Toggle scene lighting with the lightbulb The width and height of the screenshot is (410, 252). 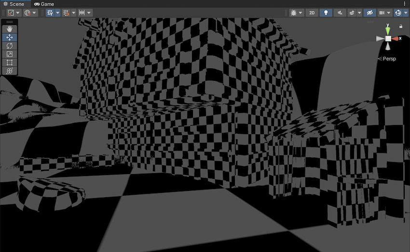pyautogui.click(x=326, y=13)
